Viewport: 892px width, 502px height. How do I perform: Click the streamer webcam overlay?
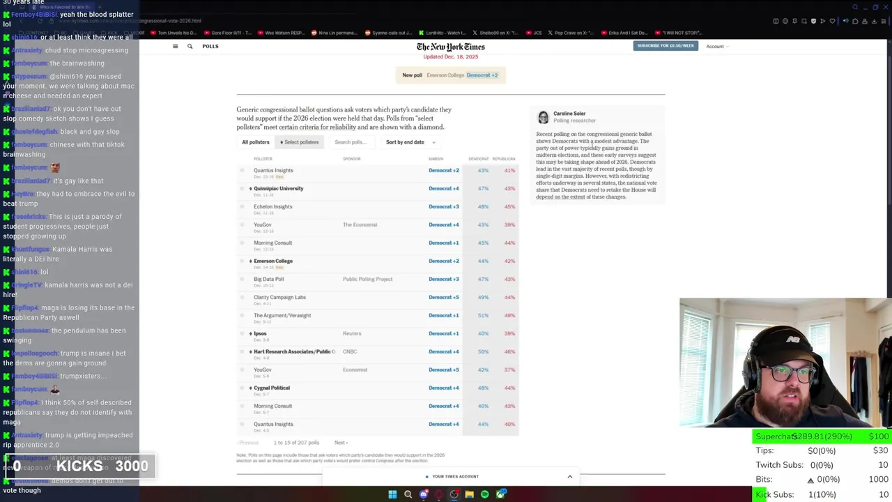tap(785, 363)
